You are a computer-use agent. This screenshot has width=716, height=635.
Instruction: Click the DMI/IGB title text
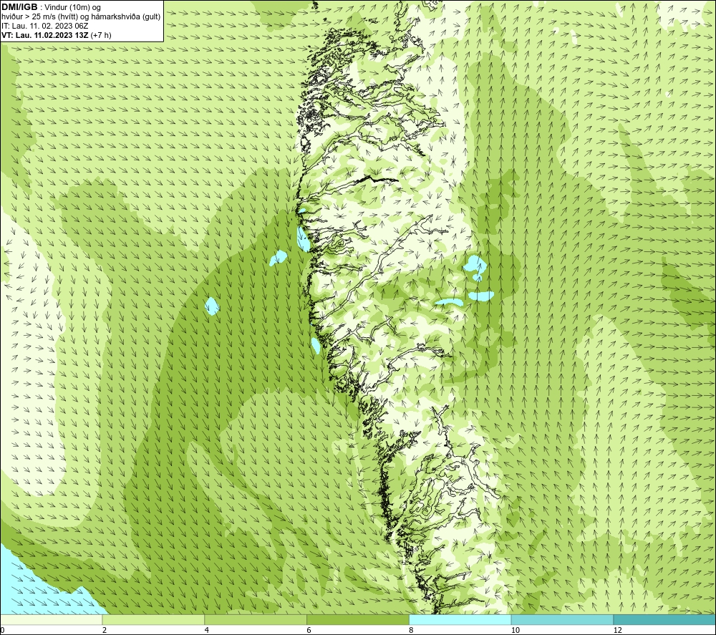(19, 7)
